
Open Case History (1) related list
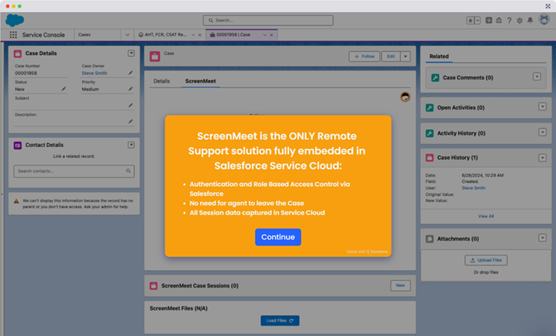pyautogui.click(x=457, y=157)
